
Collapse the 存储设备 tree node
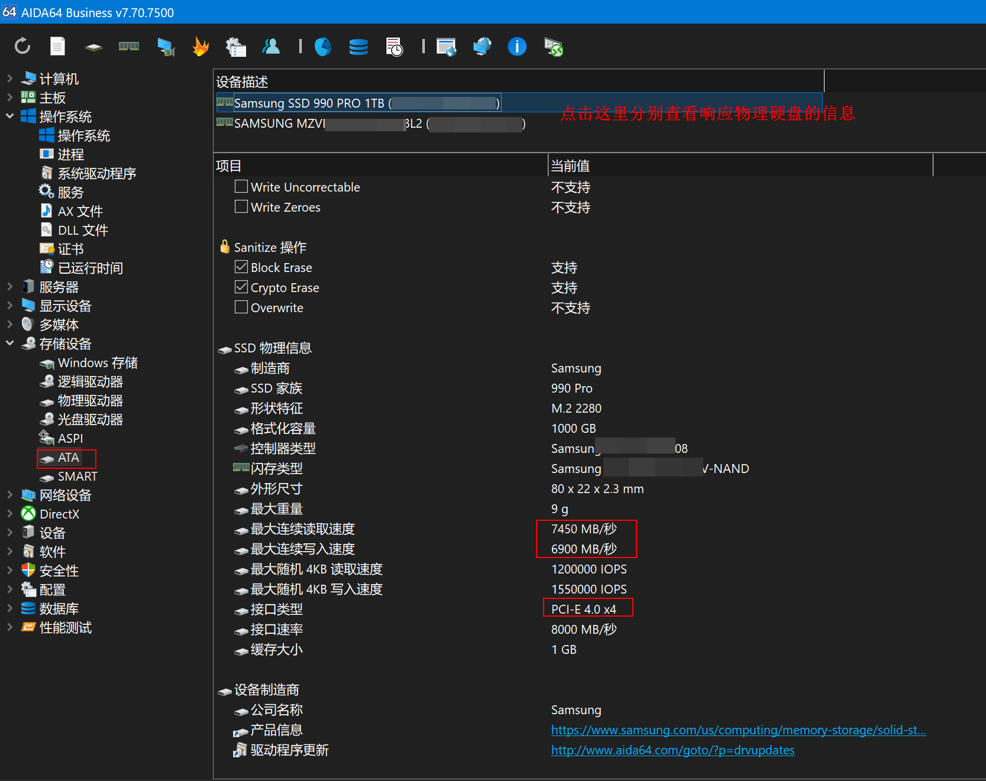tap(10, 343)
